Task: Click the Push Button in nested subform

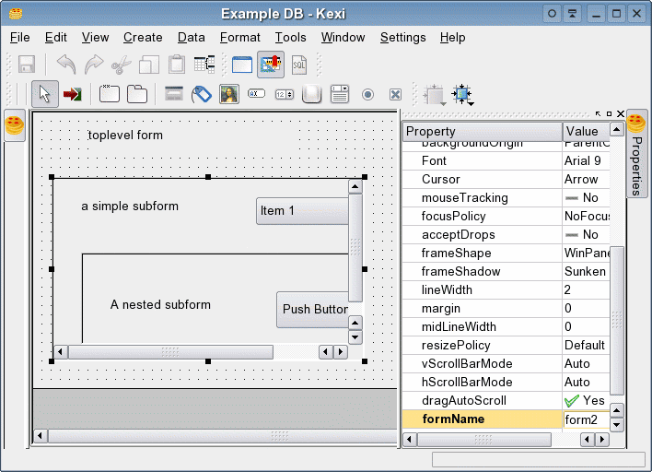Action: 313,310
